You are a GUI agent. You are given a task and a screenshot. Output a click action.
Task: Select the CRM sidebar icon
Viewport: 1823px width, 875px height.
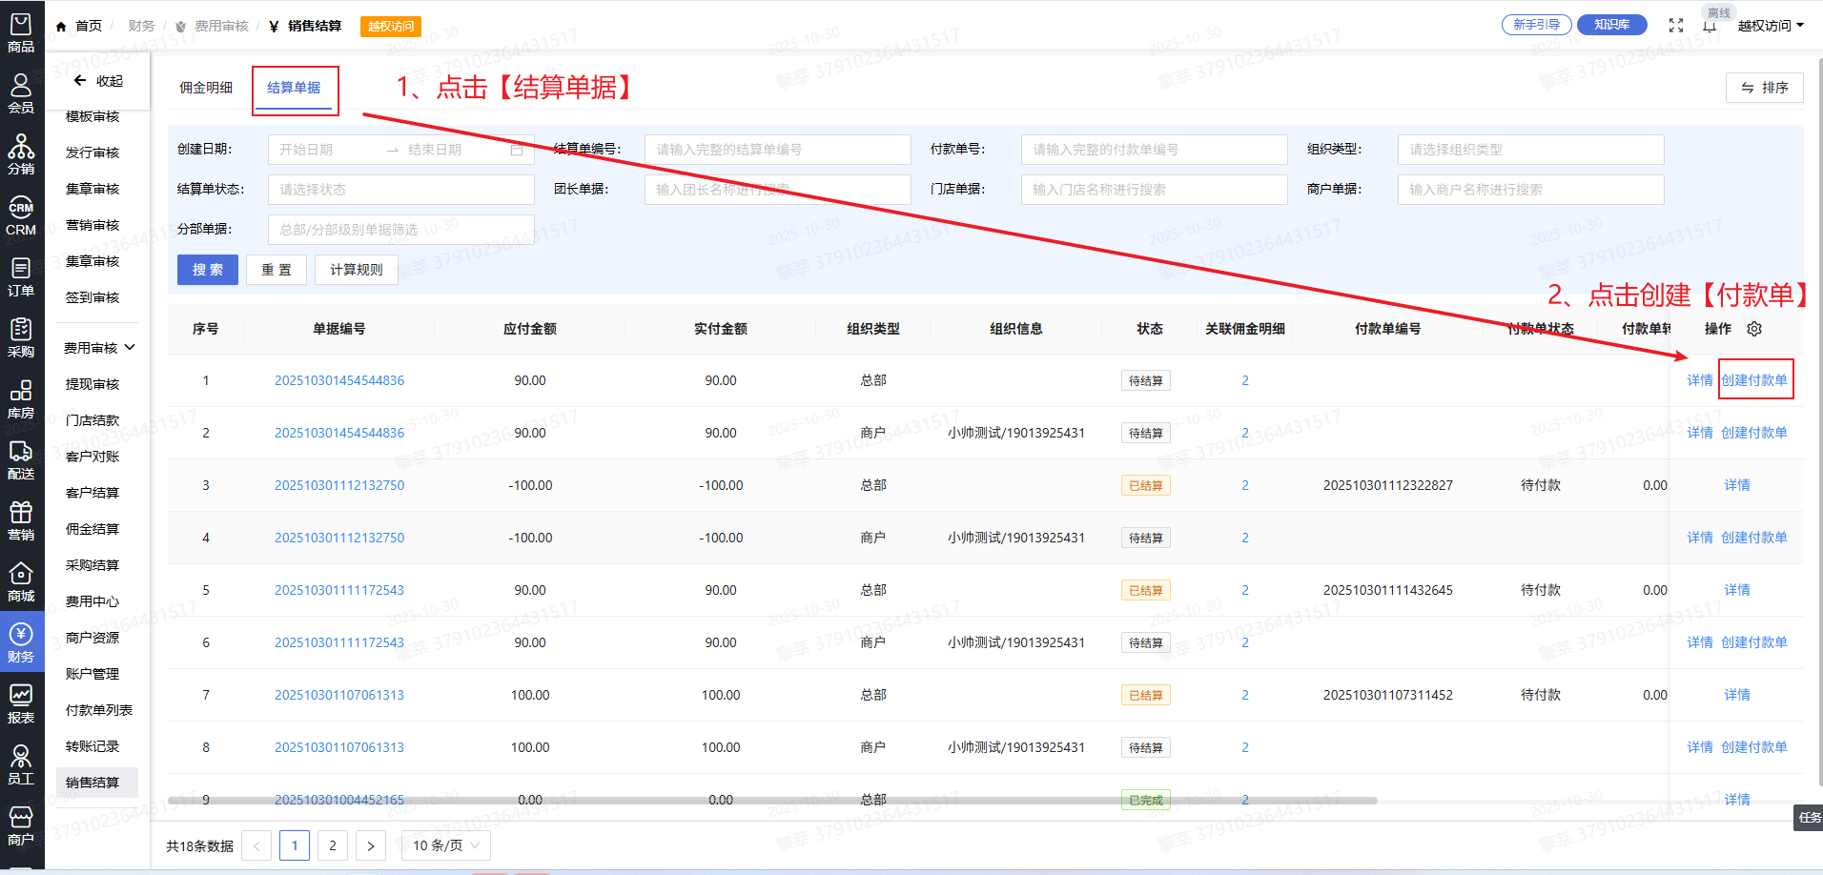(x=21, y=215)
